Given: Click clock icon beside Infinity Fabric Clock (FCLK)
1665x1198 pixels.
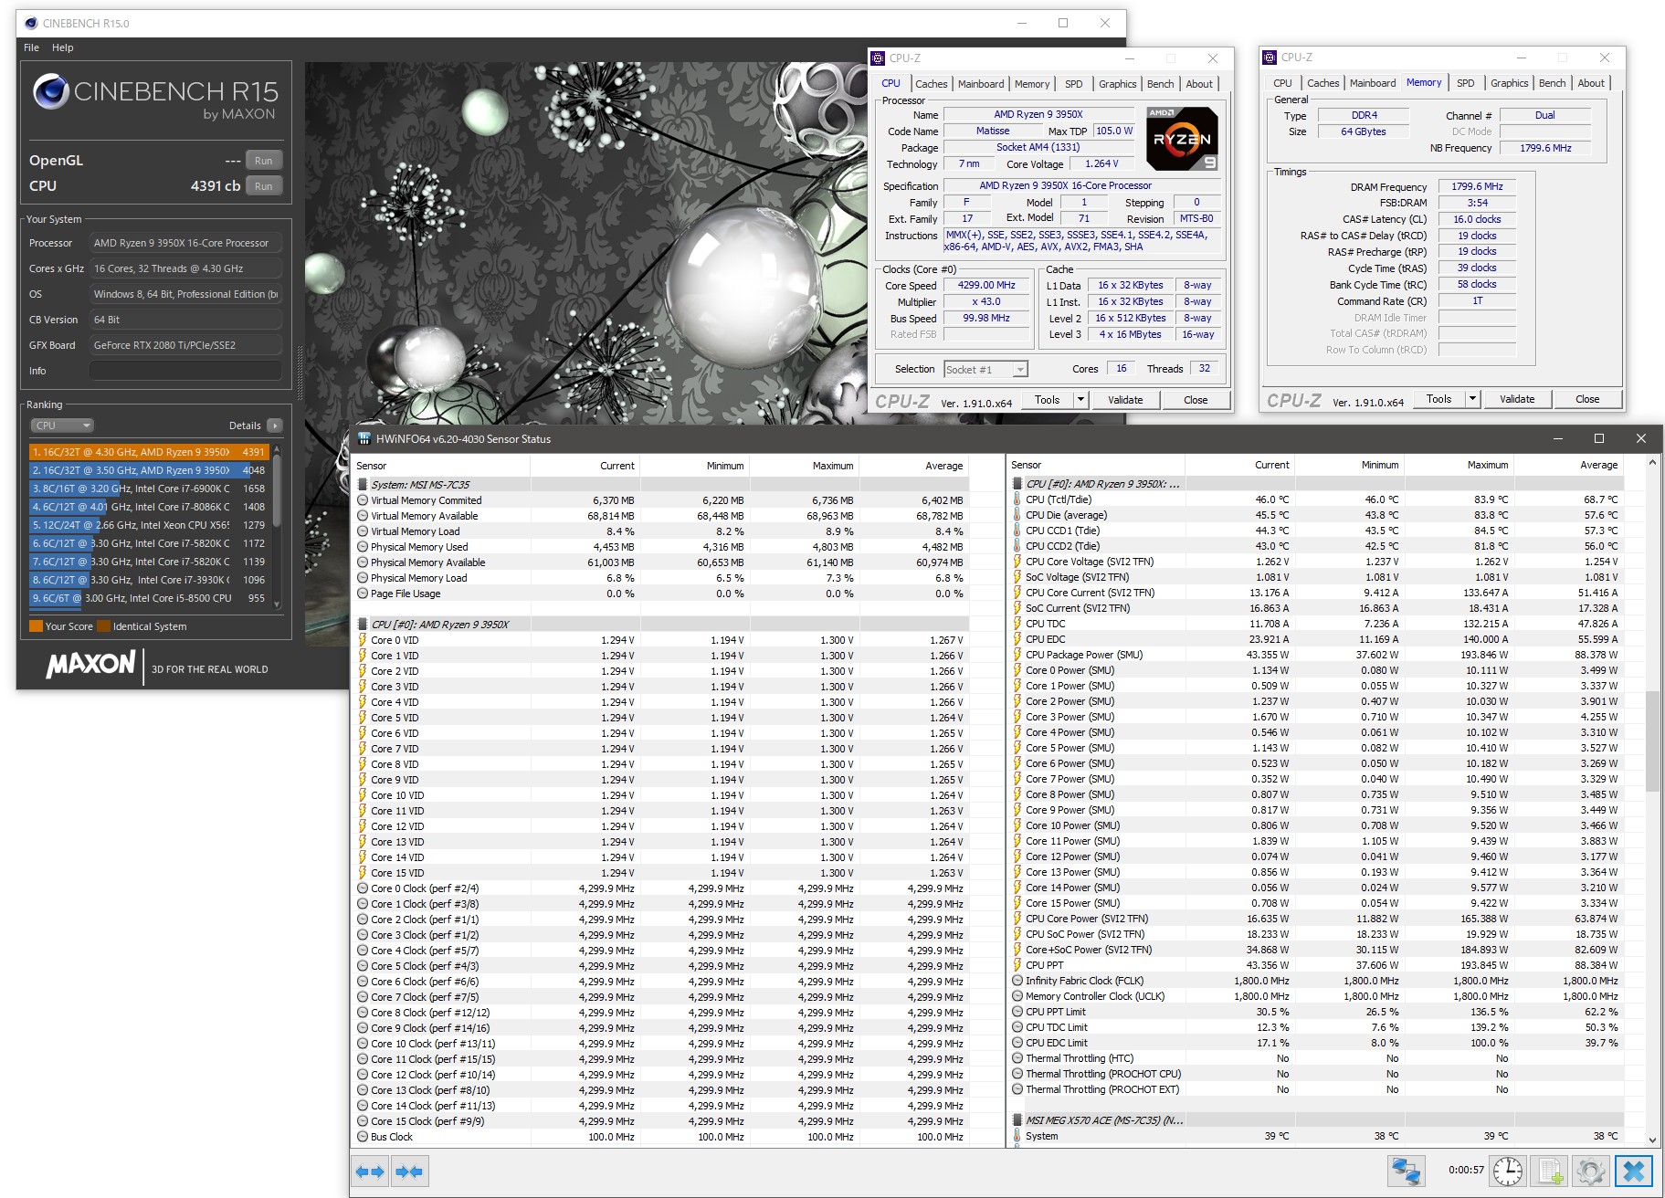Looking at the screenshot, I should pos(1017,981).
